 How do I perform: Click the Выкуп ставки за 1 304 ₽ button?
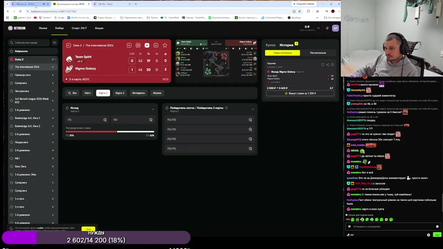pos(300,93)
